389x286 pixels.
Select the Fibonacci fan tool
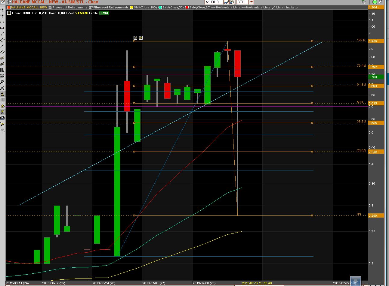point(2,88)
